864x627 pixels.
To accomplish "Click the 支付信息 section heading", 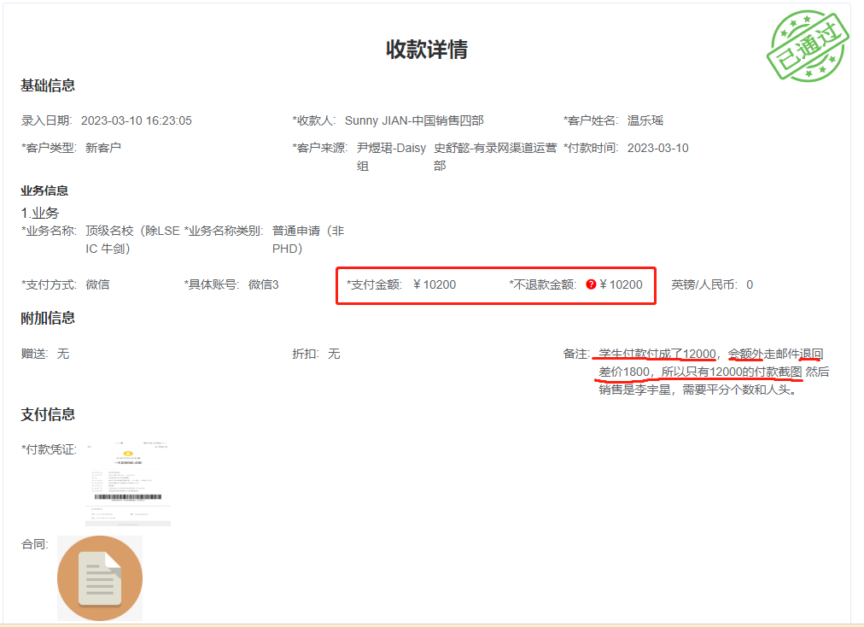I will (x=48, y=414).
